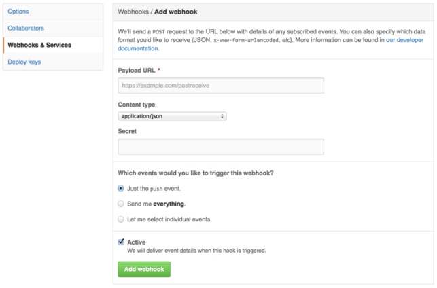Focus the Secret text field
This screenshot has height=288, width=437.
[221, 147]
